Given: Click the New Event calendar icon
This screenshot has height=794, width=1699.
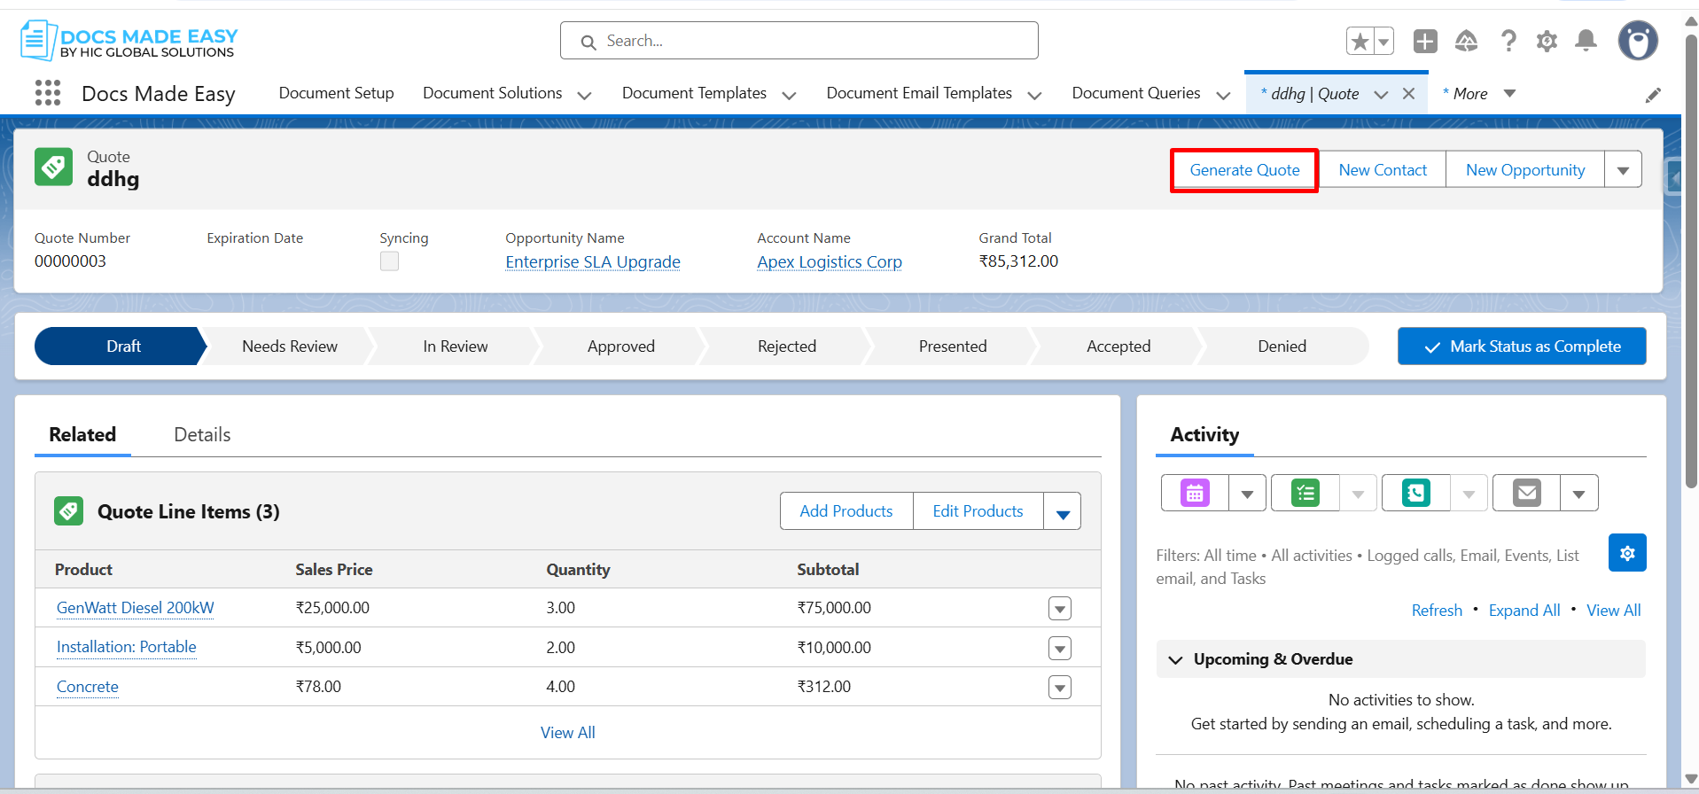Looking at the screenshot, I should click(1195, 494).
